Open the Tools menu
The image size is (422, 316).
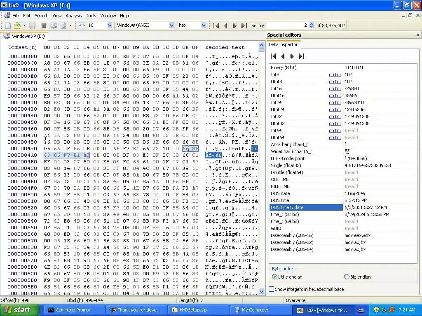[x=91, y=16]
